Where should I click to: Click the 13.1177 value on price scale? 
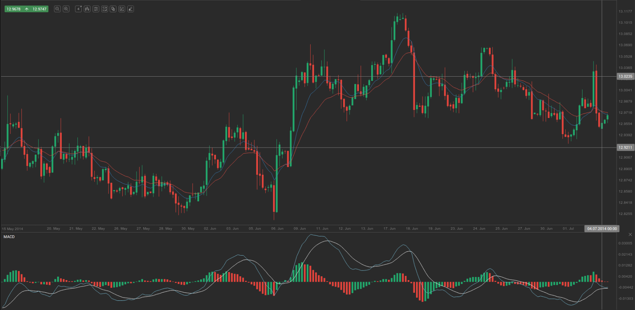pos(625,11)
